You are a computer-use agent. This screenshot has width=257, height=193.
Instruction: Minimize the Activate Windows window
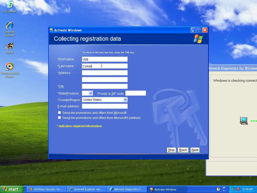(x=193, y=30)
